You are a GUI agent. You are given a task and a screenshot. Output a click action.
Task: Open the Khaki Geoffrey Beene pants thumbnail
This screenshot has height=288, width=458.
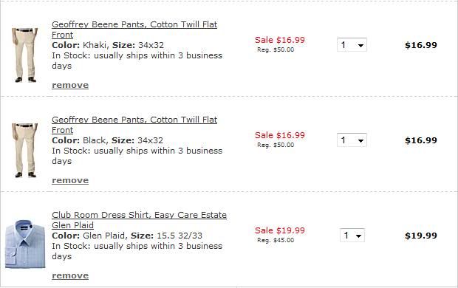pyautogui.click(x=25, y=55)
